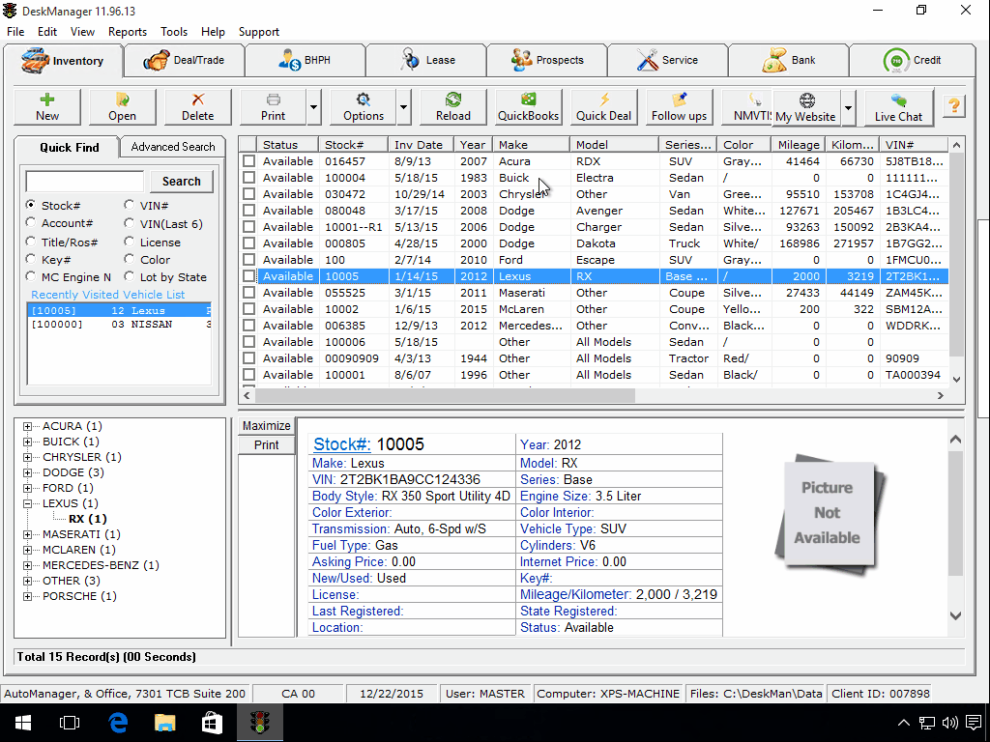The width and height of the screenshot is (990, 742).
Task: Open the Prospects tab
Action: (x=547, y=60)
